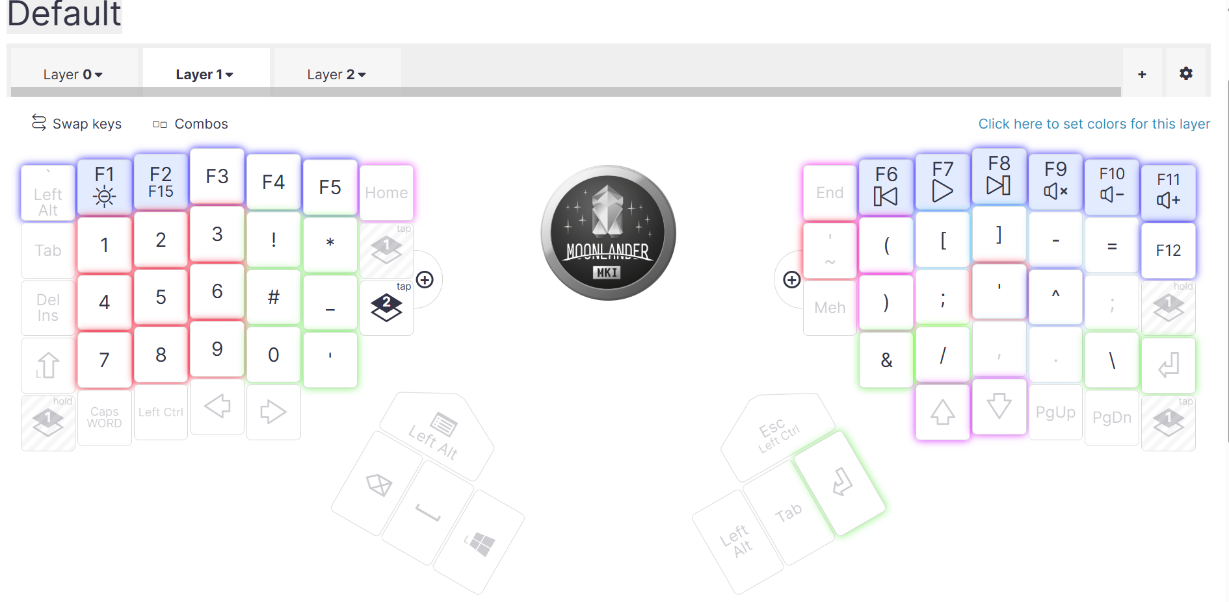Select the F6 previous track key
This screenshot has height=602, width=1229.
[886, 187]
